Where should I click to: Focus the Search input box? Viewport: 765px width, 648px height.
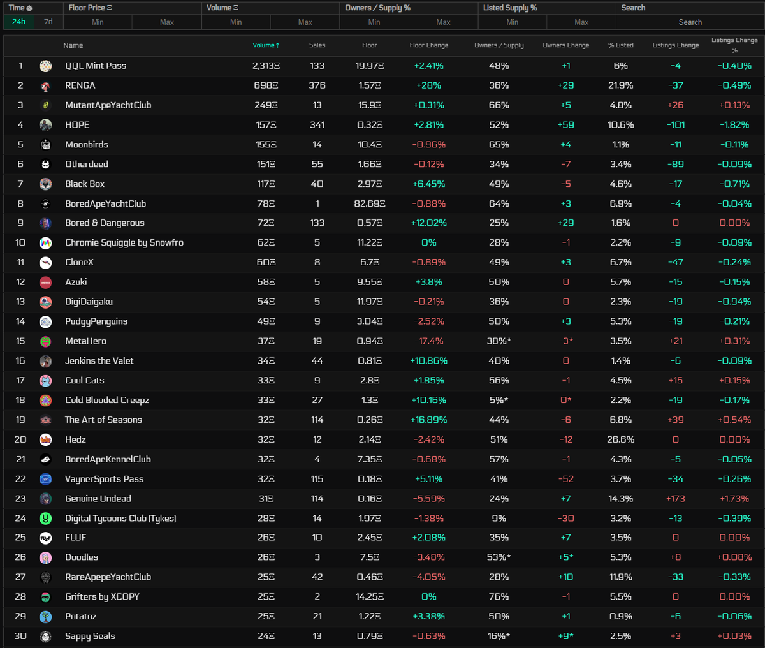(x=690, y=22)
